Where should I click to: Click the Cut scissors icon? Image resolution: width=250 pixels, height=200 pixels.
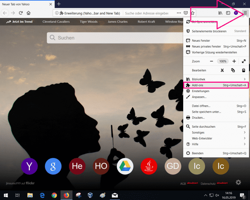pos(222,70)
